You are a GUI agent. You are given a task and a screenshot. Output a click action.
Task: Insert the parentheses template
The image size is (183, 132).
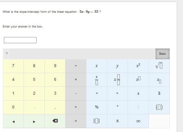pos(159,107)
